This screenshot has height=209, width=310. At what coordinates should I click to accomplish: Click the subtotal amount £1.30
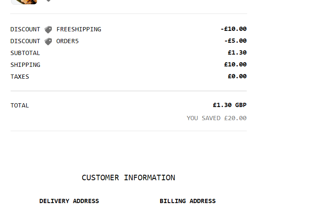point(237,52)
